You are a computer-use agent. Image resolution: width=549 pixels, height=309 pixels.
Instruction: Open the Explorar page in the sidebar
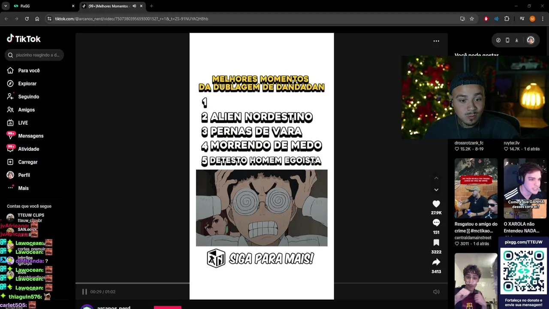27,84
